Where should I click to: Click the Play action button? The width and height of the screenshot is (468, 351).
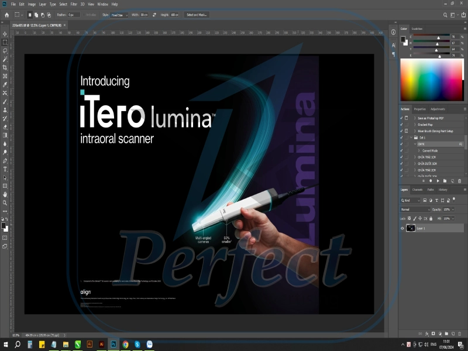[438, 181]
